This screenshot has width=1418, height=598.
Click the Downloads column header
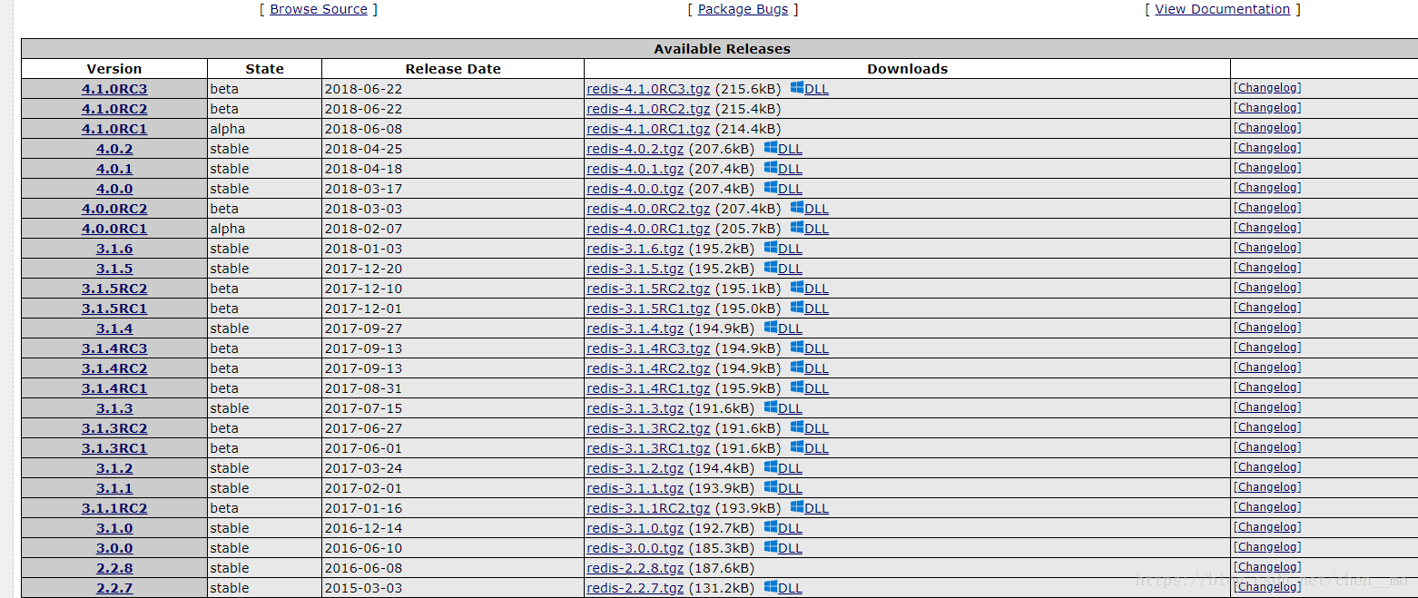907,69
